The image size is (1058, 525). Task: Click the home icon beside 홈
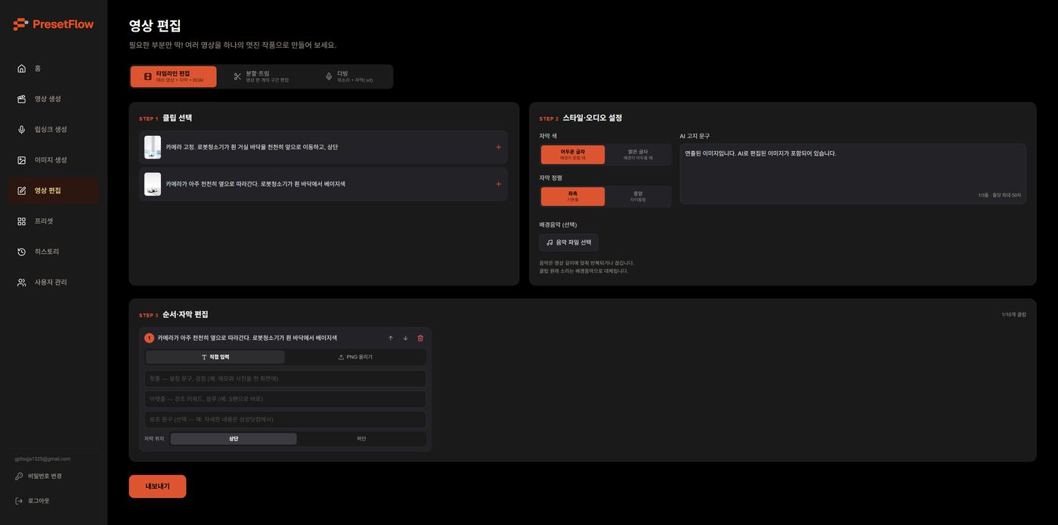point(22,69)
